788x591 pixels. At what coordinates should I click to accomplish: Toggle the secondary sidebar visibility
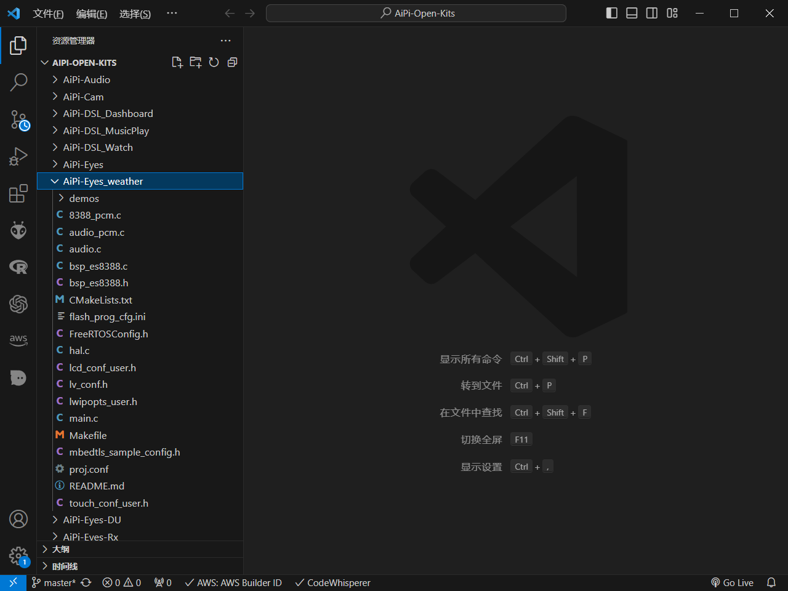652,13
